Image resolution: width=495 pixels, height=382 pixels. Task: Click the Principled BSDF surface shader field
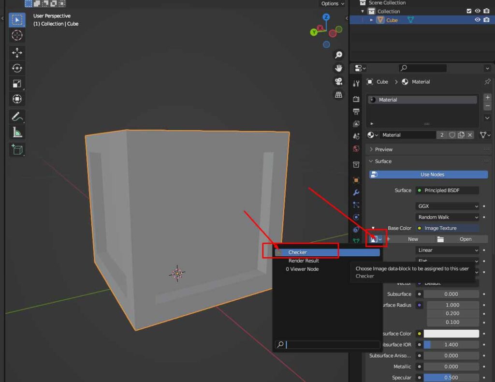click(x=447, y=191)
